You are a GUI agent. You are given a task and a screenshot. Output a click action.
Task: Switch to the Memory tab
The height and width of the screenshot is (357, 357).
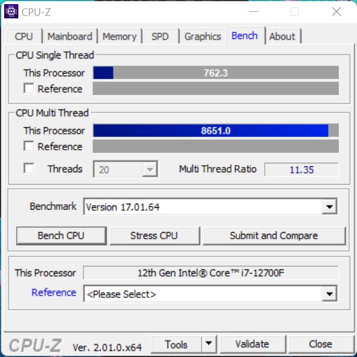pos(120,36)
